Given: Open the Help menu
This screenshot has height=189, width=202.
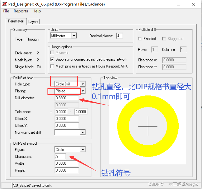Looking at the screenshot, I should pyautogui.click(x=36, y=11).
